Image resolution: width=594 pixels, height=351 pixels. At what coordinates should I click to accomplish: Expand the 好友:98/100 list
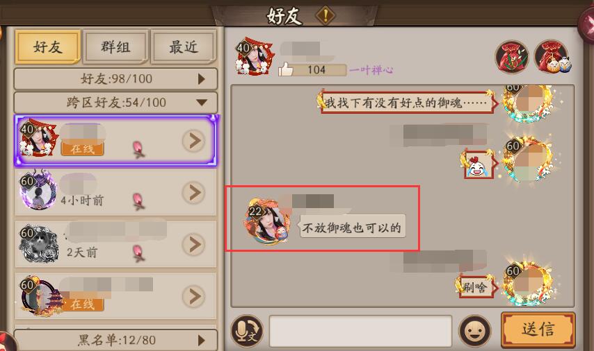pyautogui.click(x=115, y=78)
